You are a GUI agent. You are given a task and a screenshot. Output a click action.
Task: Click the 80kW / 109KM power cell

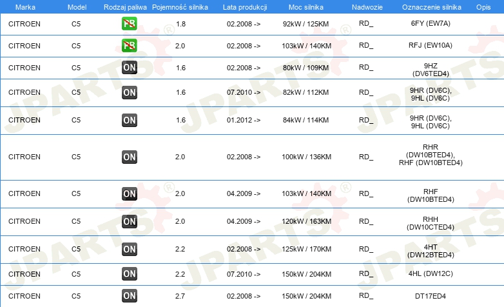[305, 68]
